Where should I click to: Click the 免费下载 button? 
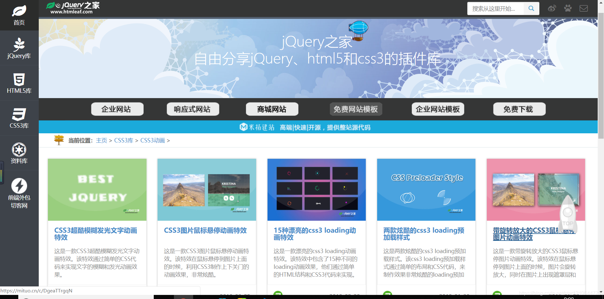tap(519, 109)
